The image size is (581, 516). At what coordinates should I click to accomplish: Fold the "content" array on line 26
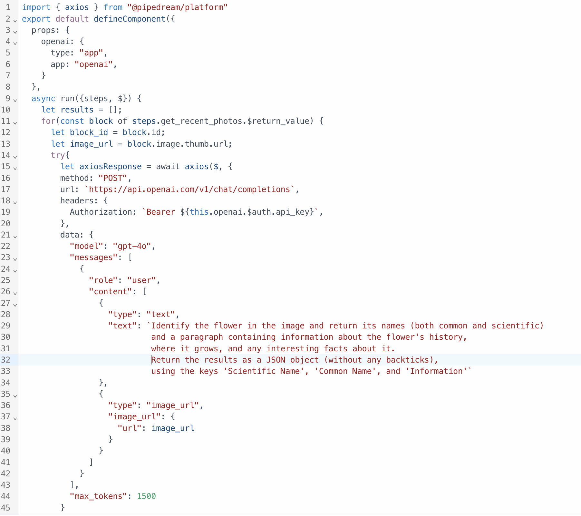click(15, 293)
